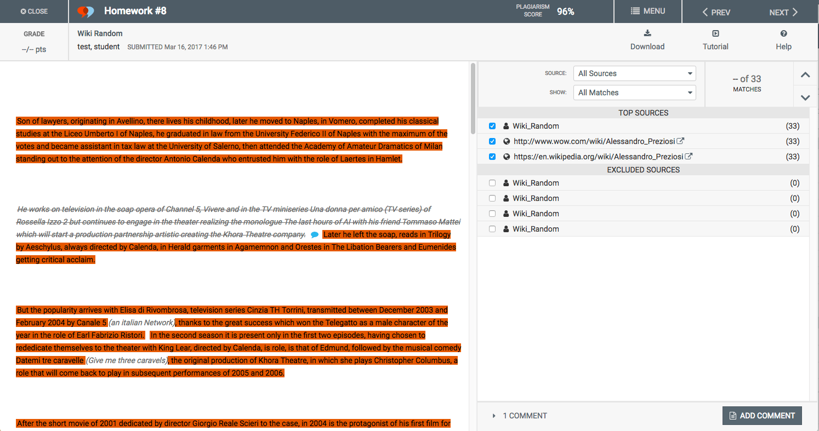Check second excluded Wiki_Random source

(x=492, y=198)
